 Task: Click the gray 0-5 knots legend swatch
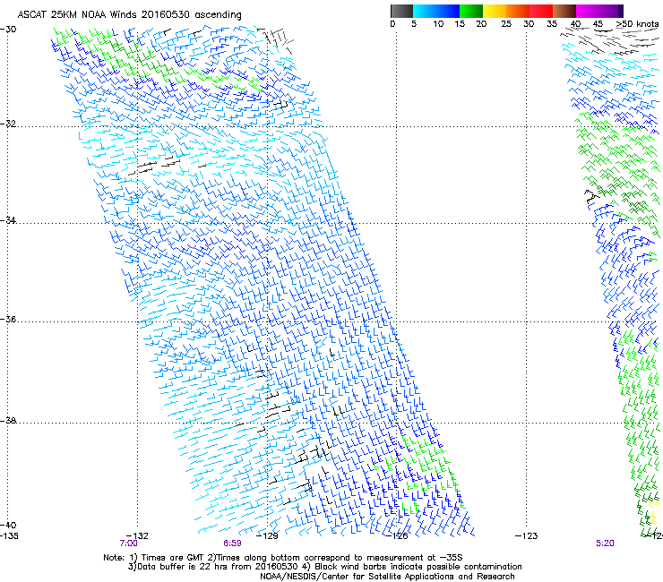[401, 11]
